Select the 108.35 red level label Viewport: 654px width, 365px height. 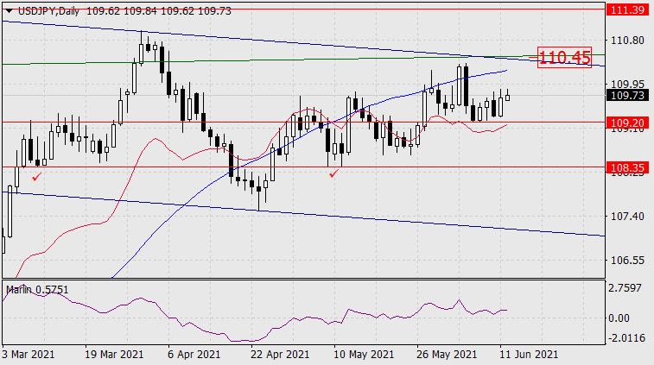(x=627, y=168)
